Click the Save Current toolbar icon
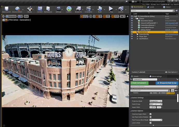The image size is (179, 127). point(6,9)
